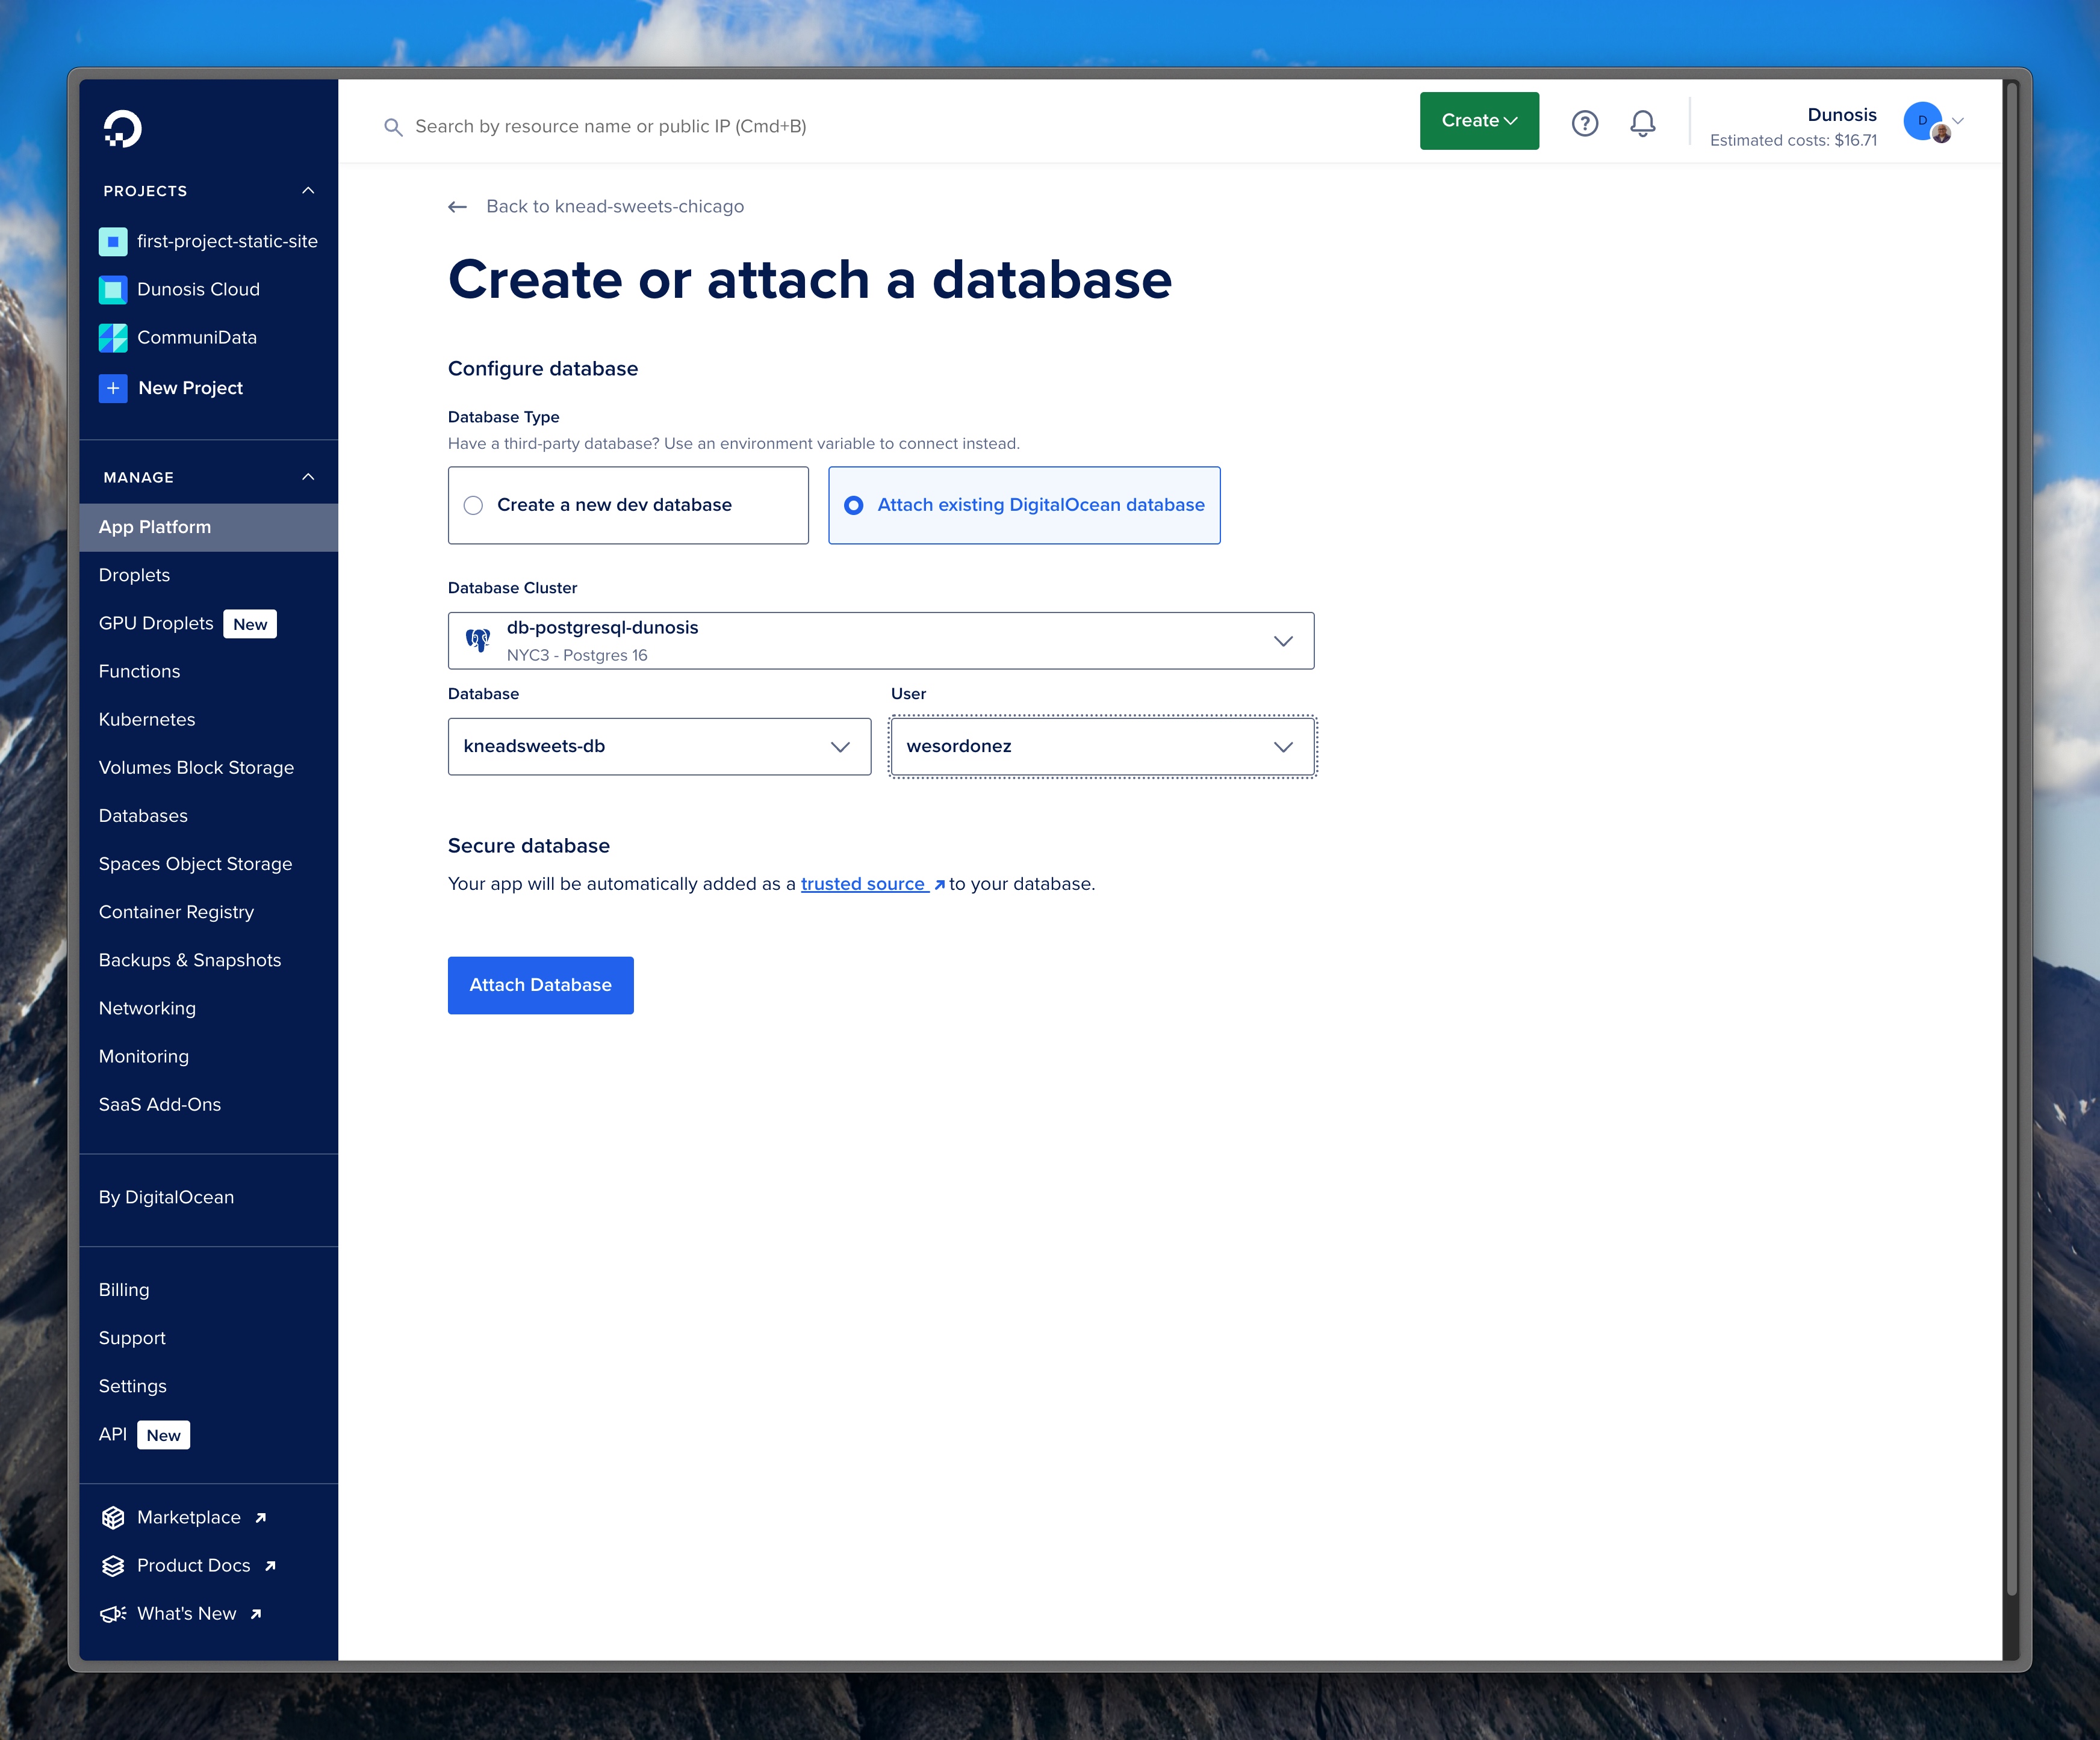2100x1740 pixels.
Task: Collapse the PROJECTS section
Action: pyautogui.click(x=308, y=190)
